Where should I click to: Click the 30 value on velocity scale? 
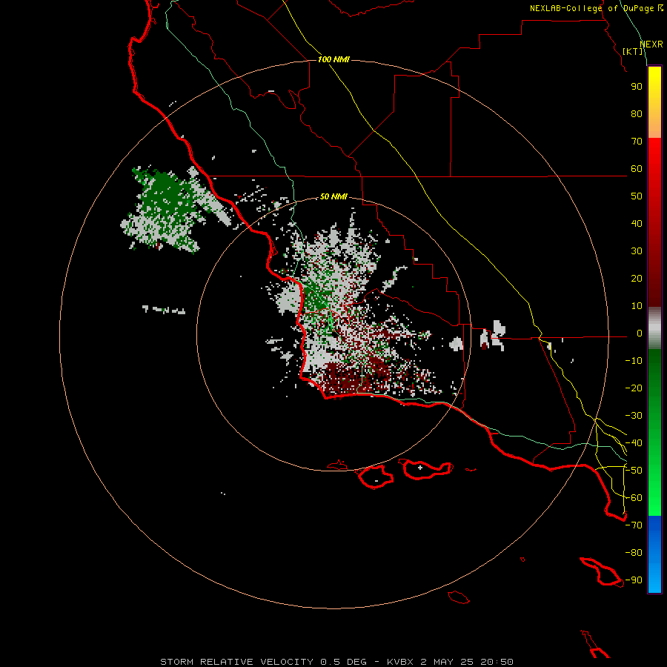point(637,251)
